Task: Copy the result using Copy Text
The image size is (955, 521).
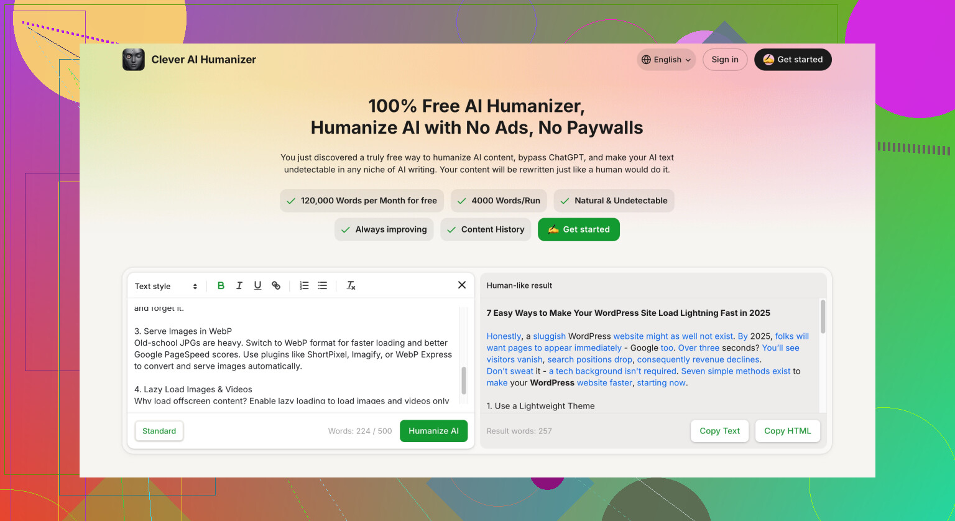Action: point(720,431)
